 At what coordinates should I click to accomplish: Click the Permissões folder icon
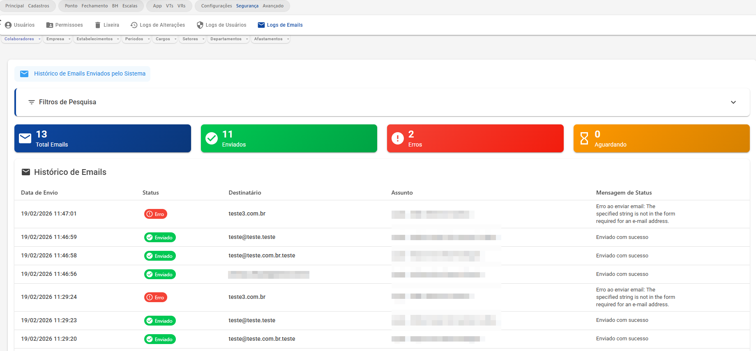(50, 25)
